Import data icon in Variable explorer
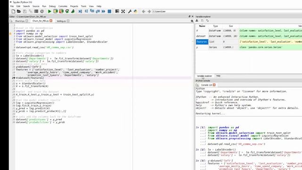 (x=197, y=20)
